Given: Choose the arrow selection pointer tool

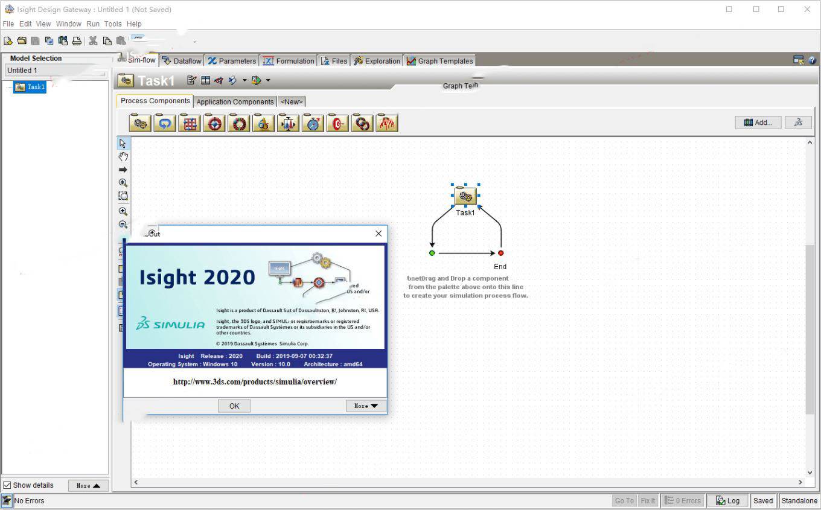Looking at the screenshot, I should (123, 143).
